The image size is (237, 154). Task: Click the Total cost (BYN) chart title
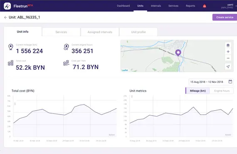[x=23, y=91]
